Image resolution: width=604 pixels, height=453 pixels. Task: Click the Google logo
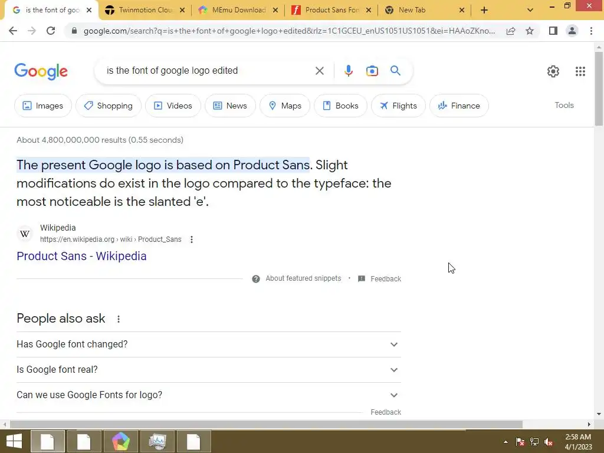tap(41, 71)
